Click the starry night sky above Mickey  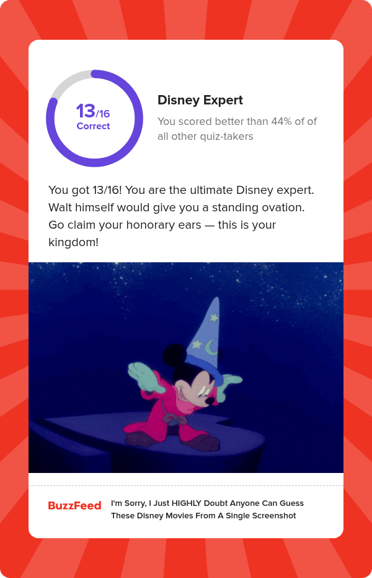pyautogui.click(x=93, y=292)
